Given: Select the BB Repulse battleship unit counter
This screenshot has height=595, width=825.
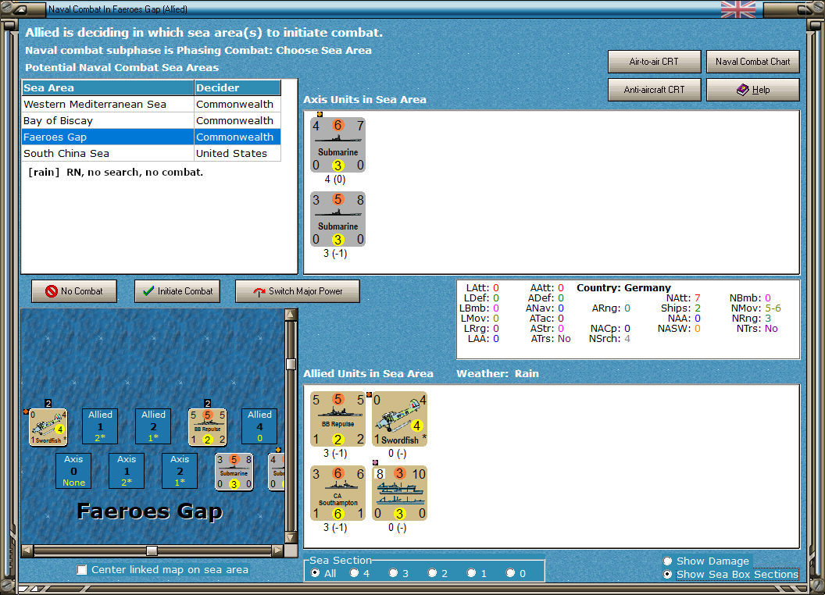Looking at the screenshot, I should (337, 419).
